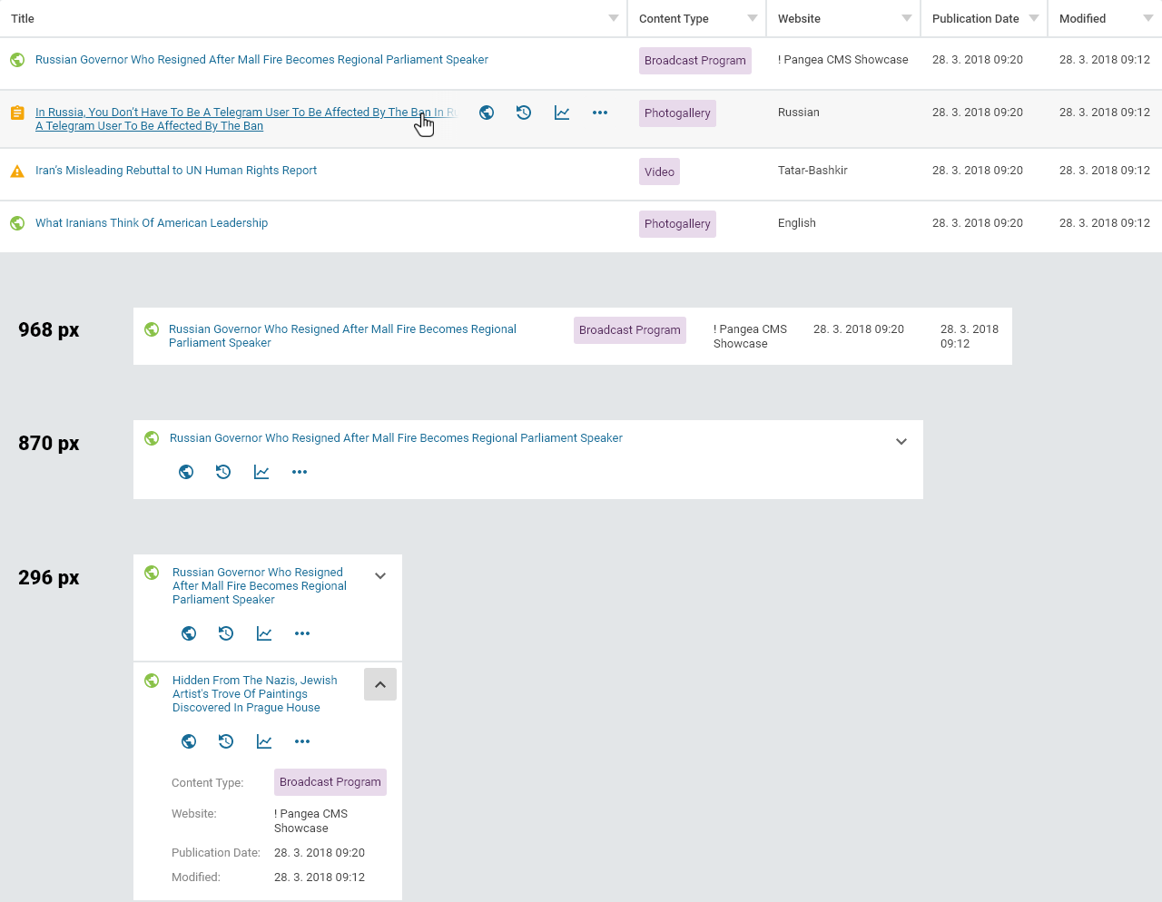The width and height of the screenshot is (1162, 902).
Task: Open analytics chart in the Telegram row
Action: pos(562,113)
